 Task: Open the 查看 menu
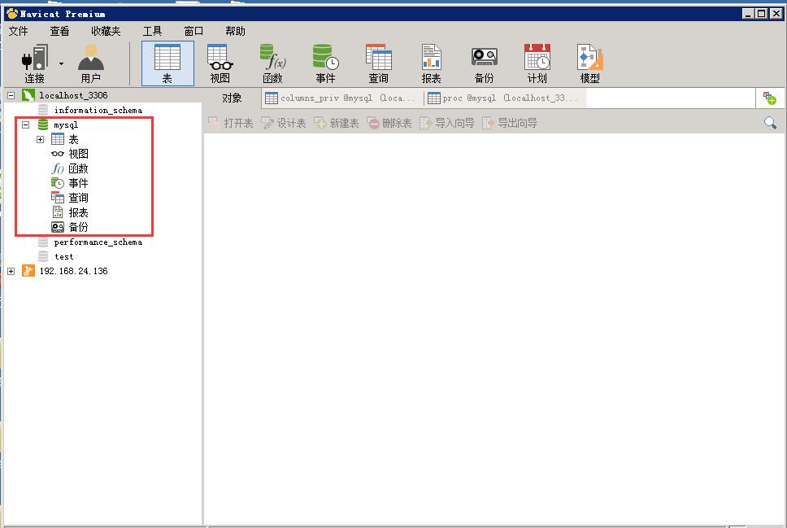(59, 31)
